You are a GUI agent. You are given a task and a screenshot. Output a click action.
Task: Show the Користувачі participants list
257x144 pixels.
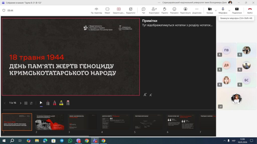(x=154, y=10)
